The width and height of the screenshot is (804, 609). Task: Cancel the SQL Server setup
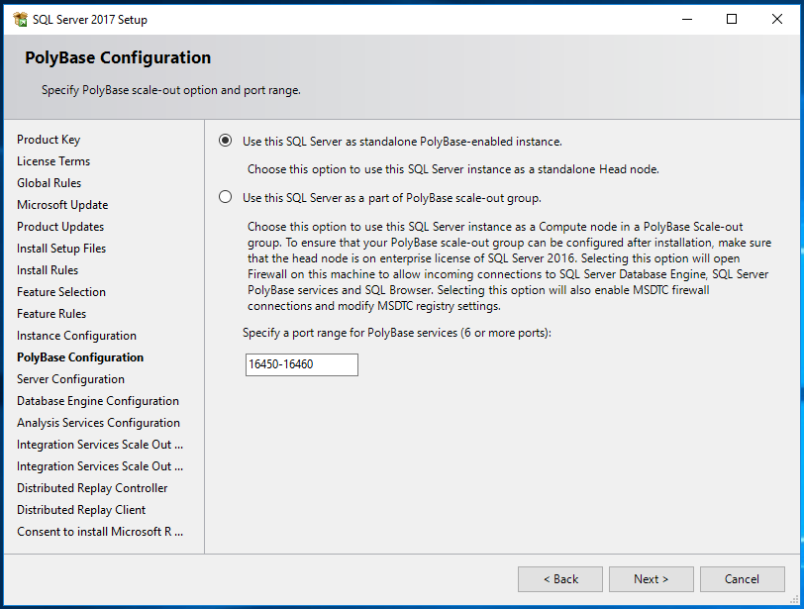coord(742,579)
